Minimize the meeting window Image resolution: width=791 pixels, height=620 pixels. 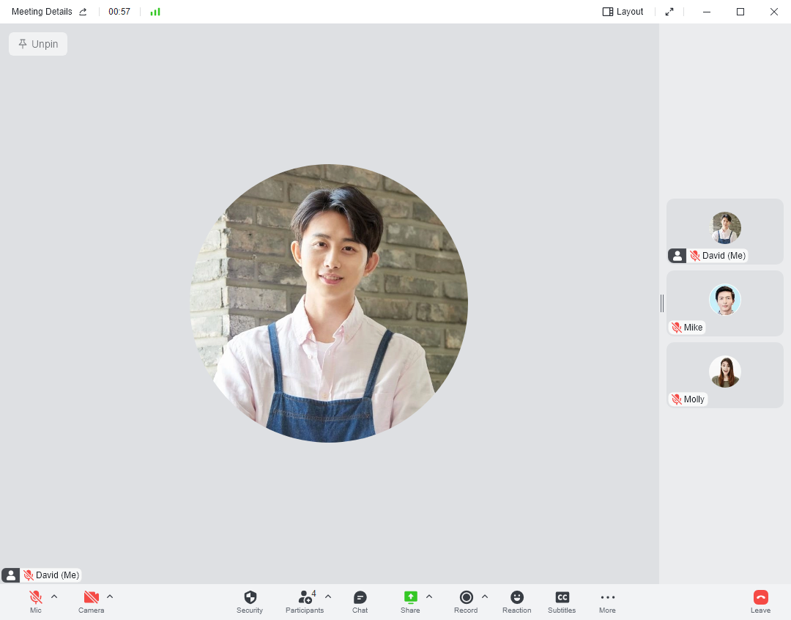point(707,12)
